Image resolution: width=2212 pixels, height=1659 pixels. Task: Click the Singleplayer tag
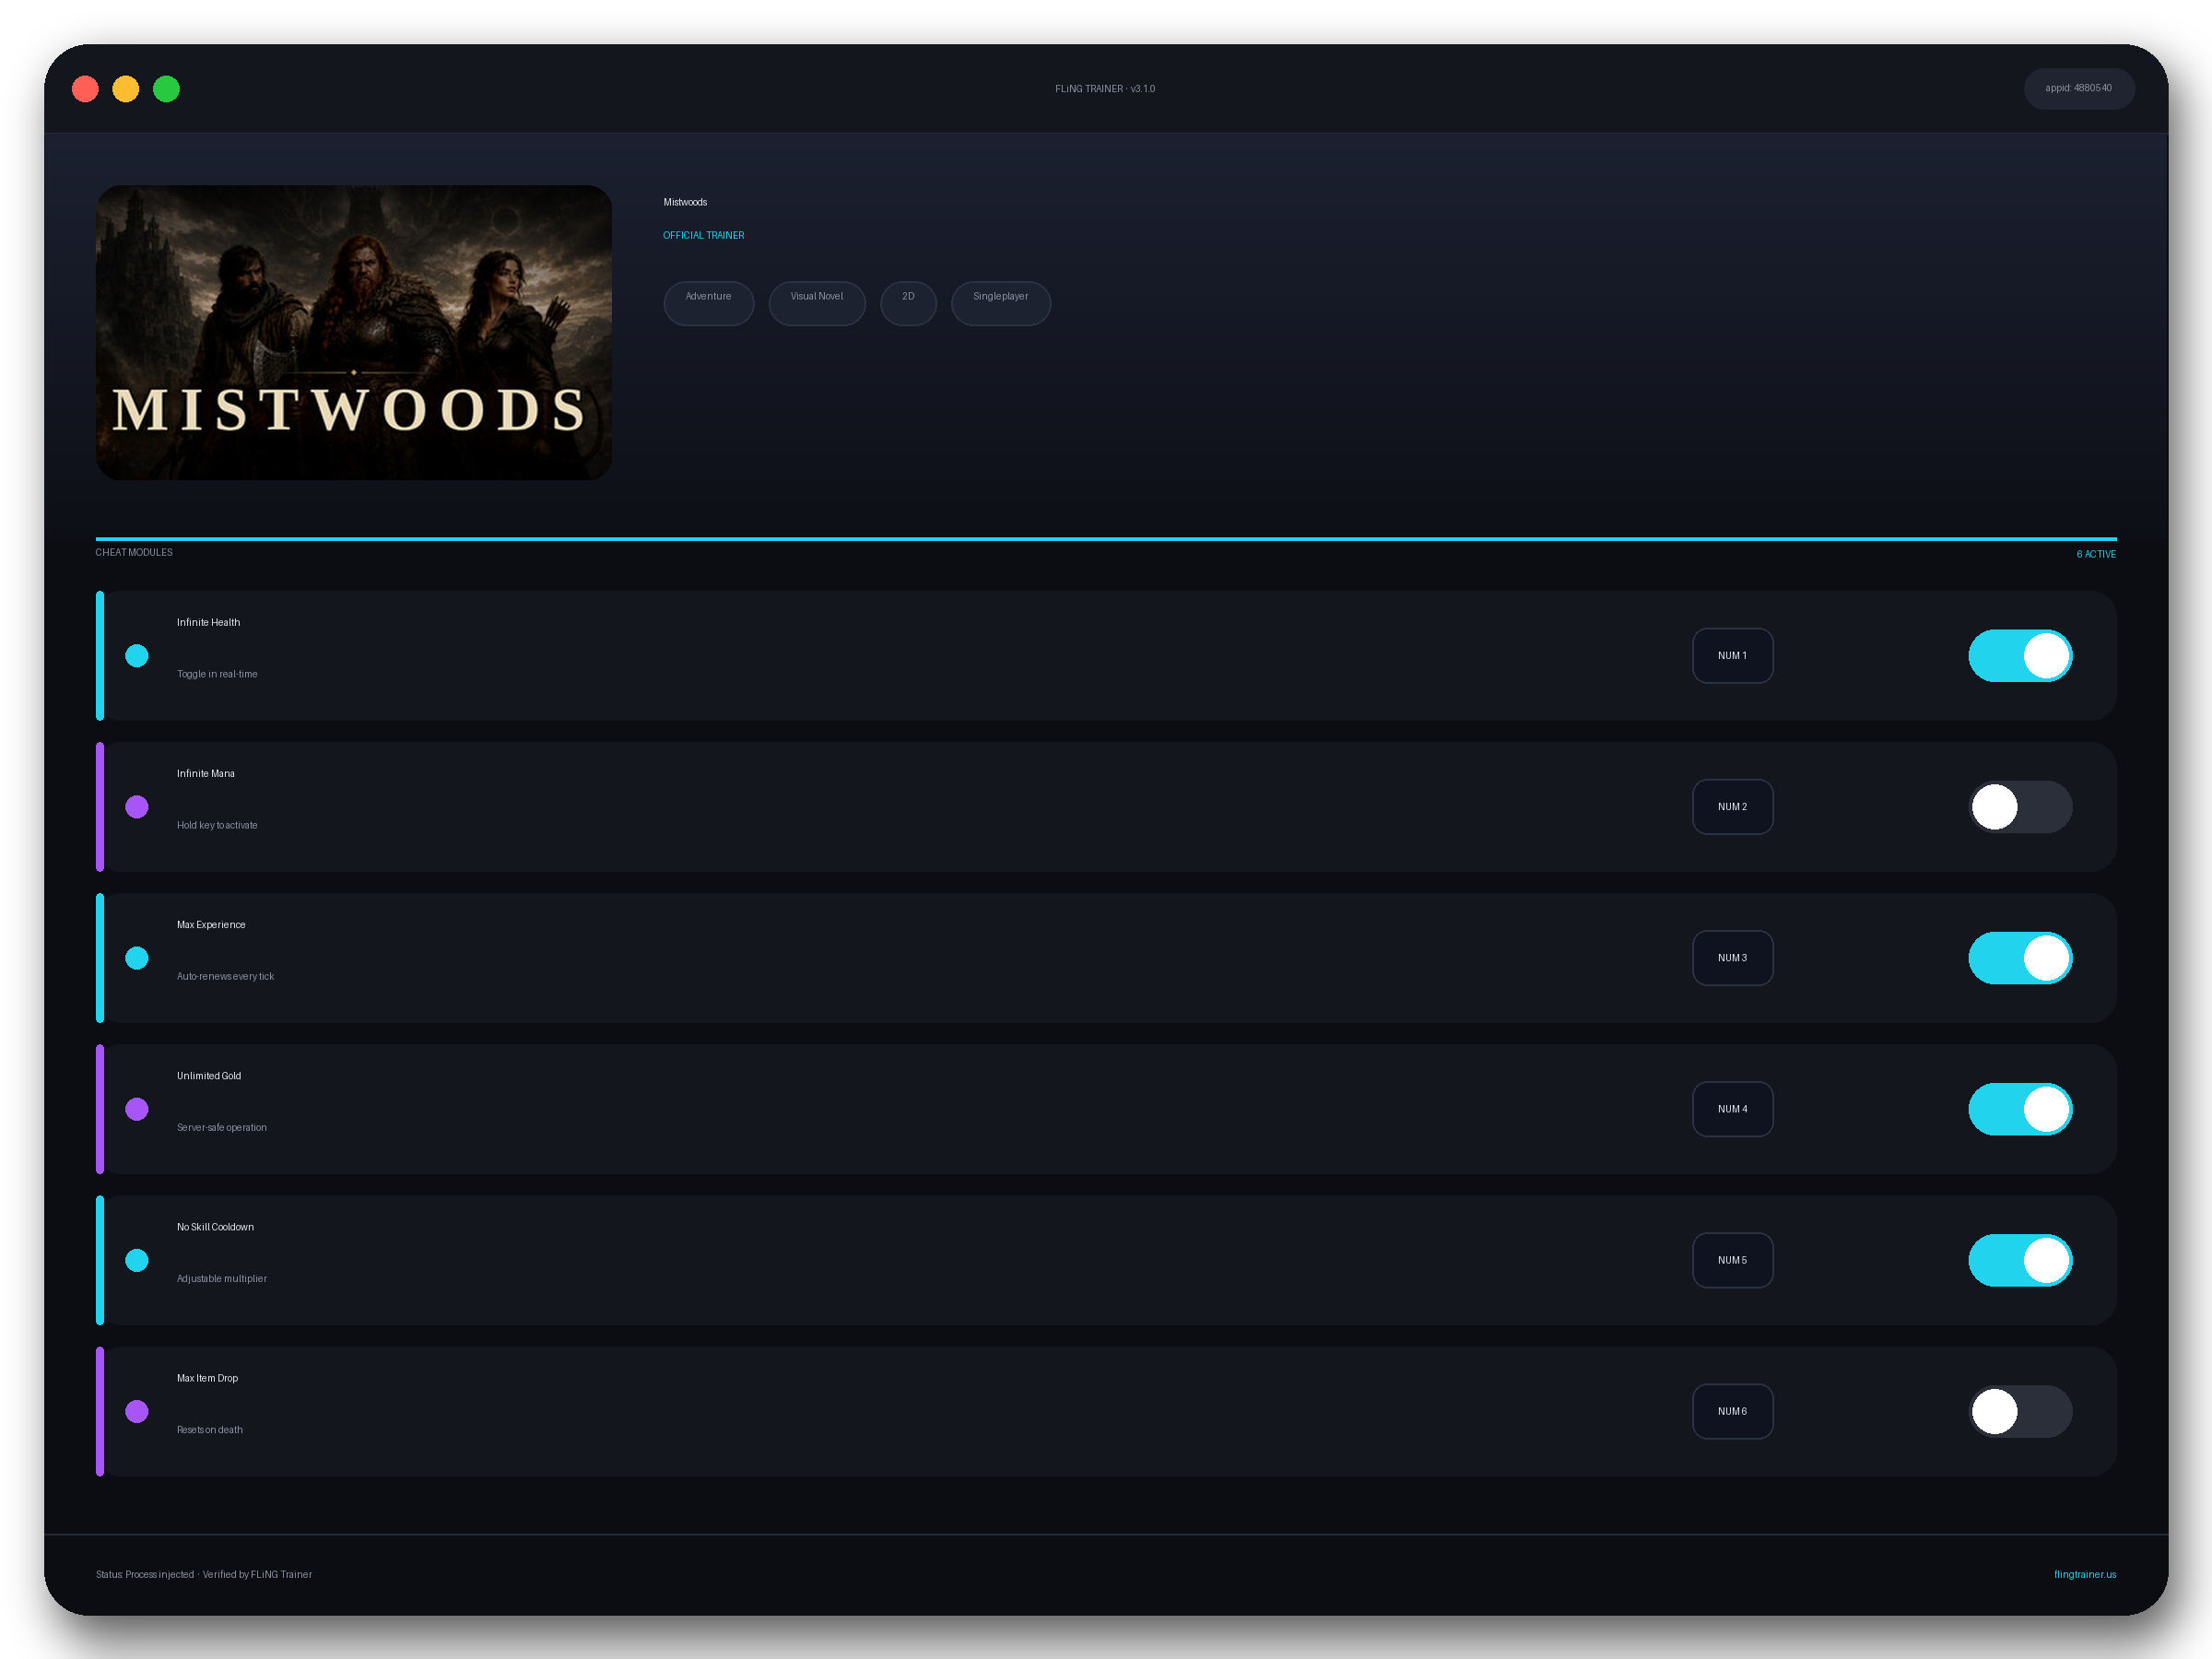pos(1000,303)
